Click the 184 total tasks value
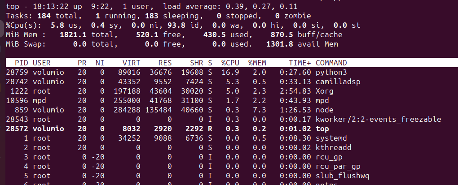Viewport: 458px width, 185px height. pyautogui.click(x=44, y=16)
